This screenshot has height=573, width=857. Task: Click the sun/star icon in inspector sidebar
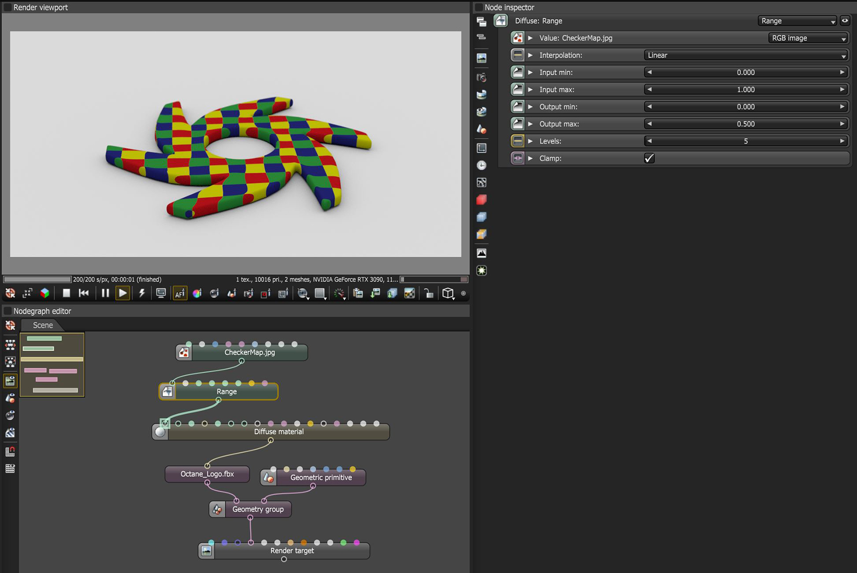[x=481, y=270]
